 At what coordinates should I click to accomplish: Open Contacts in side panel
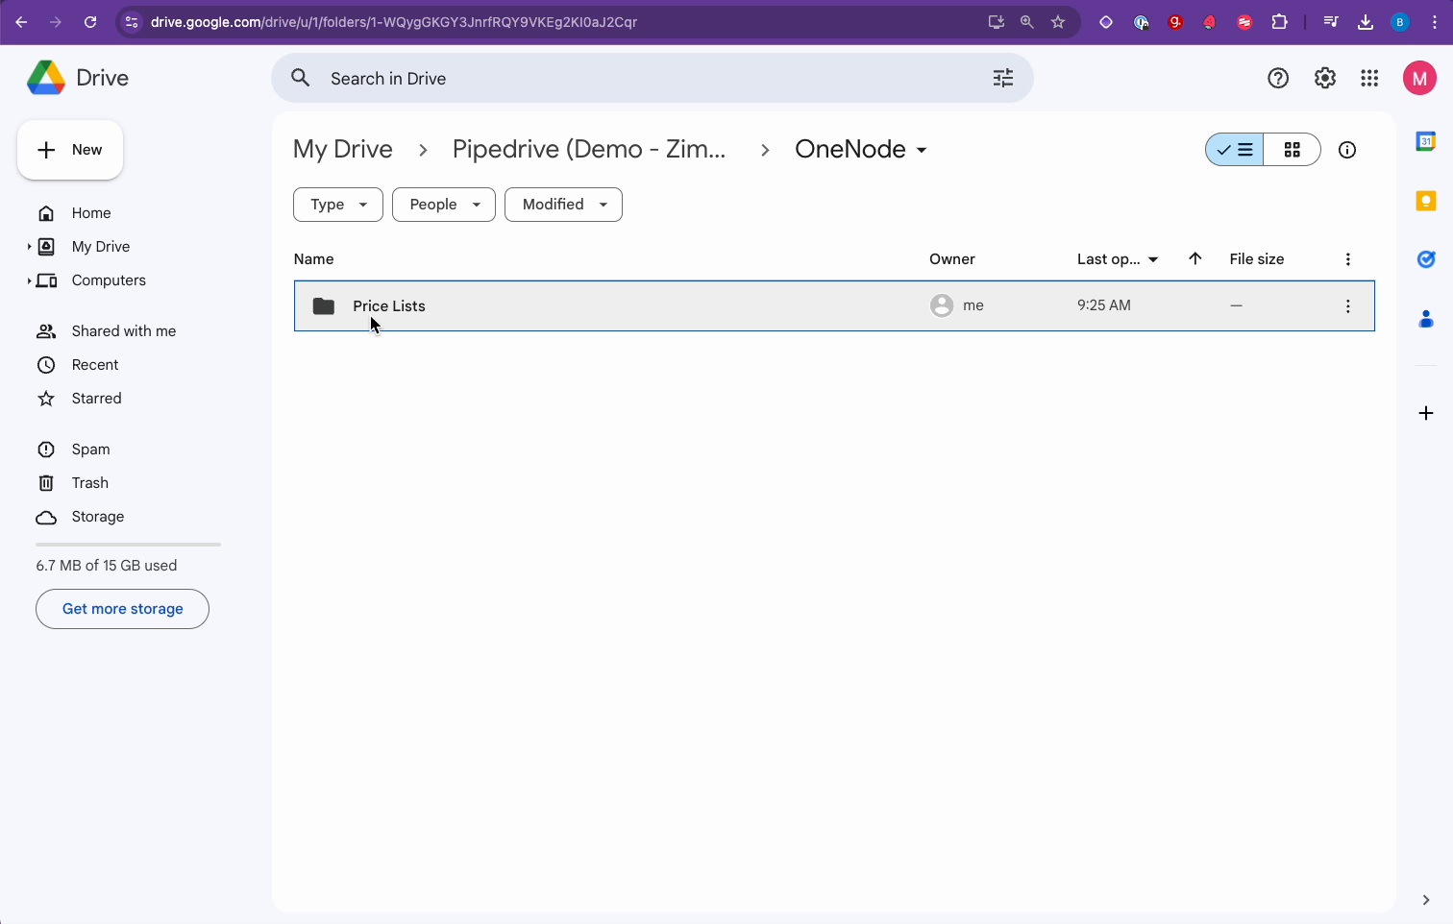(1425, 319)
